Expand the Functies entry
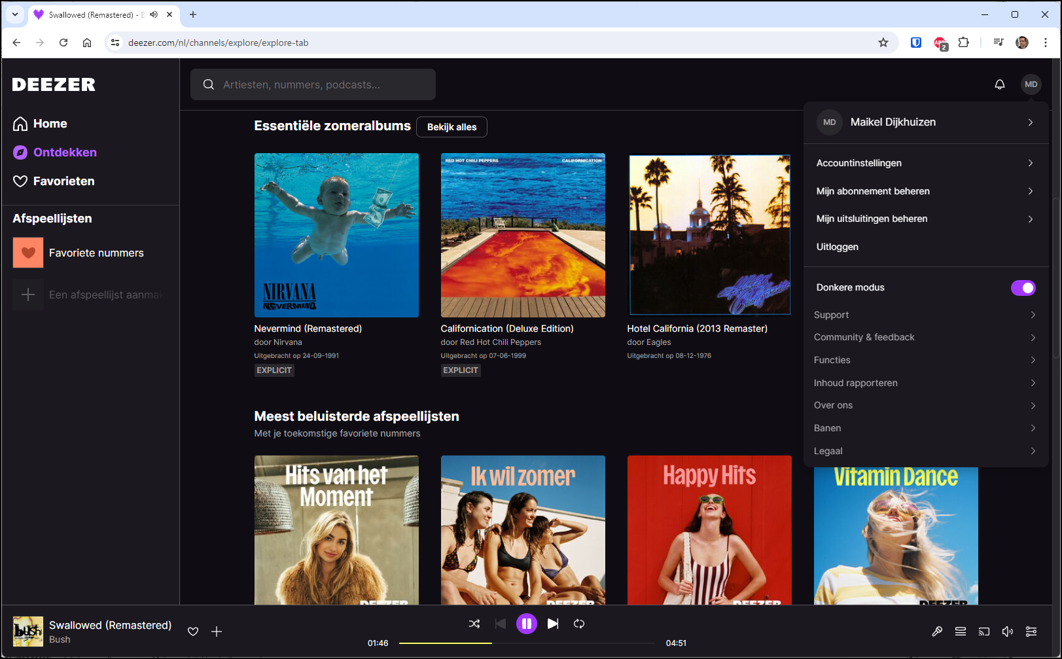Viewport: 1062px width, 659px height. [x=926, y=360]
